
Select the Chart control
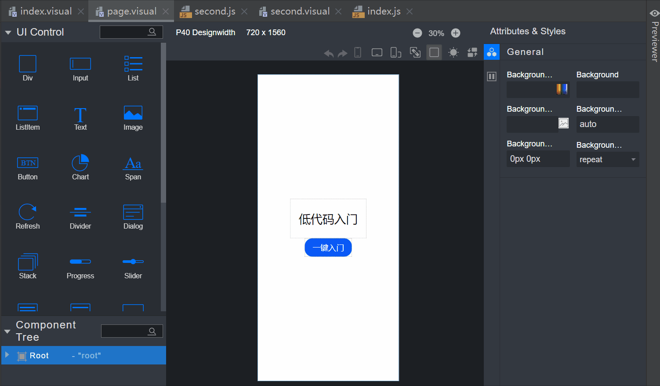pyautogui.click(x=80, y=168)
